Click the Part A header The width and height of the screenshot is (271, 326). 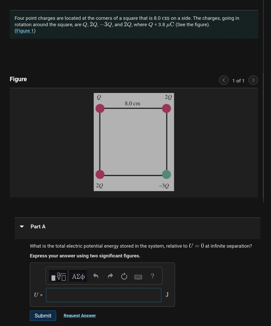click(x=38, y=226)
